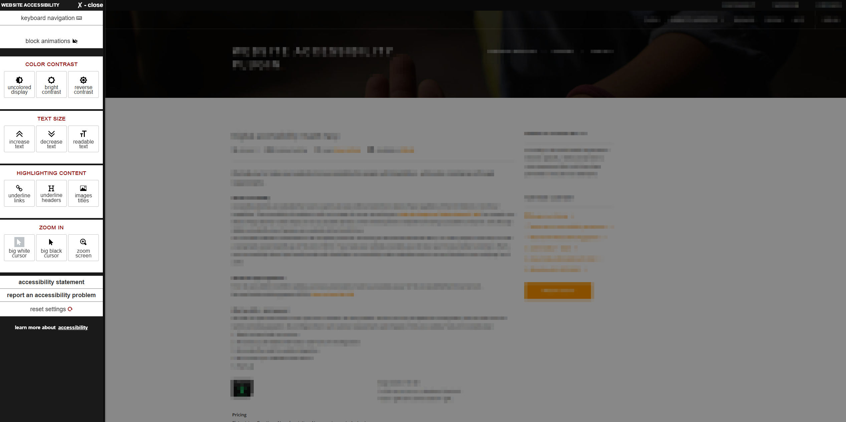Enable underline headers option
This screenshot has width=846, height=422.
coord(51,193)
